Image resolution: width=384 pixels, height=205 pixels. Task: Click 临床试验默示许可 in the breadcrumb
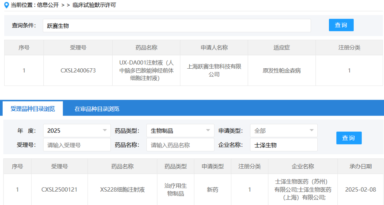coord(94,5)
